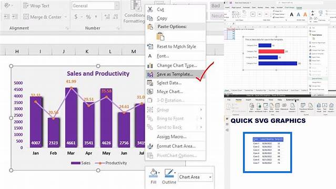The width and height of the screenshot is (336, 189).
Task: Open the Fill color dropdown arrow
Action: (x=159, y=173)
